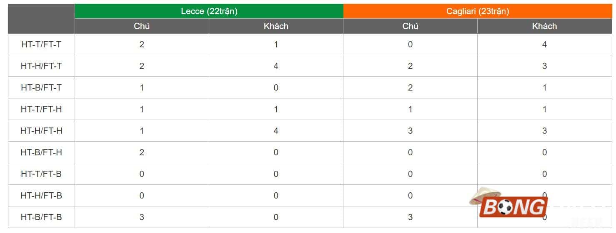Select the HT-H/FT-T row label
The width and height of the screenshot is (616, 233).
41,66
